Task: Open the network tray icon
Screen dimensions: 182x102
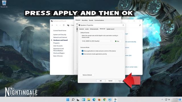Action: [x=166, y=99]
